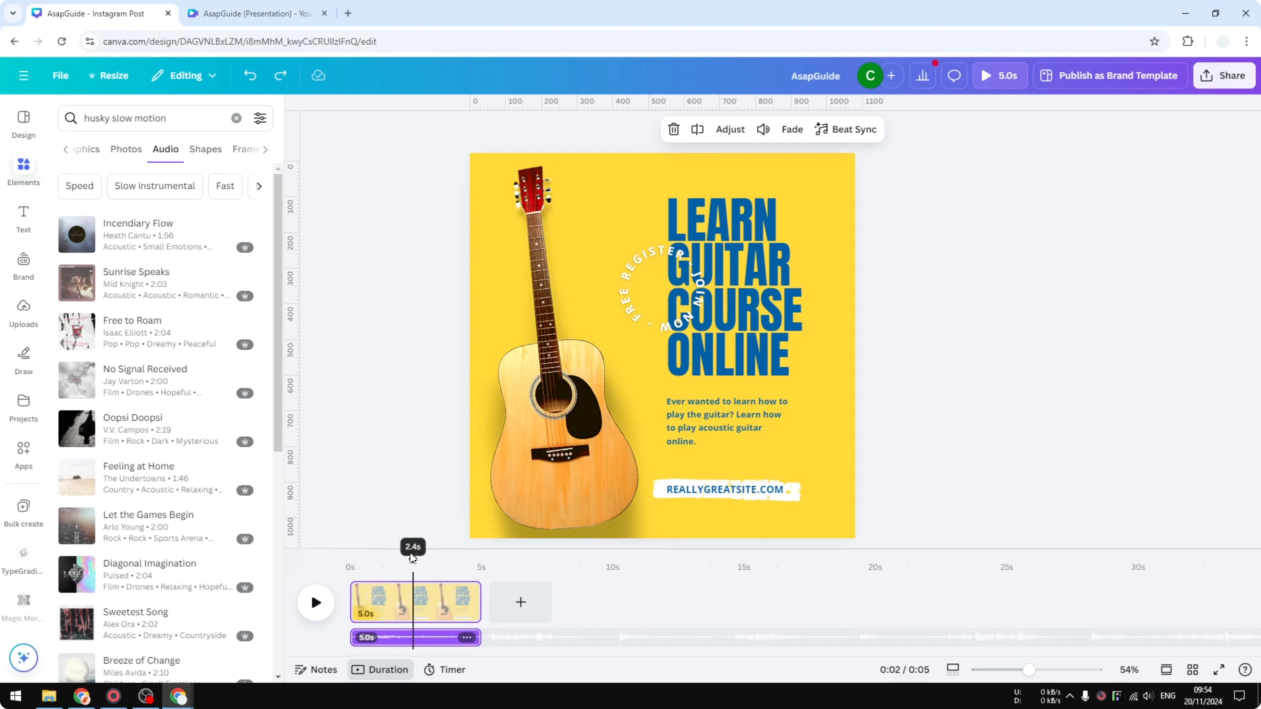
Task: Toggle the Timer display
Action: pyautogui.click(x=444, y=669)
